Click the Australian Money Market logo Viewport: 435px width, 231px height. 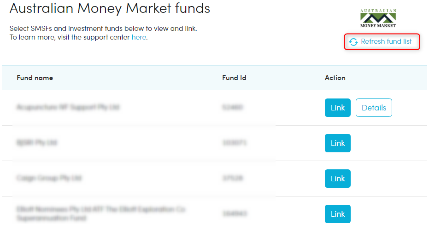click(x=378, y=18)
